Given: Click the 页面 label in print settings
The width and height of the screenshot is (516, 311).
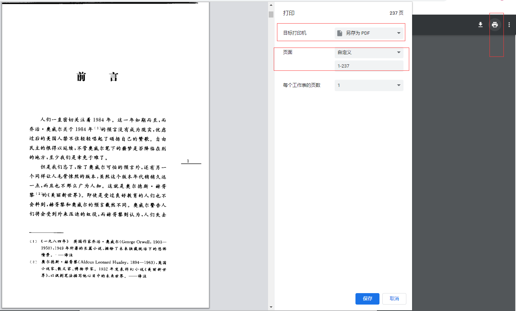Looking at the screenshot, I should (288, 53).
